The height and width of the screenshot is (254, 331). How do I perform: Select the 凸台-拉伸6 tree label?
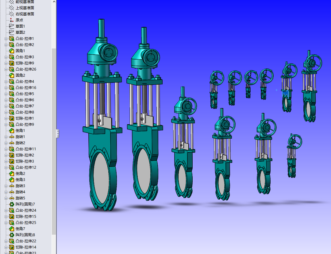(25, 100)
